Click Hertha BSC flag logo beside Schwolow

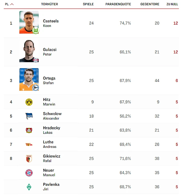[29, 116]
